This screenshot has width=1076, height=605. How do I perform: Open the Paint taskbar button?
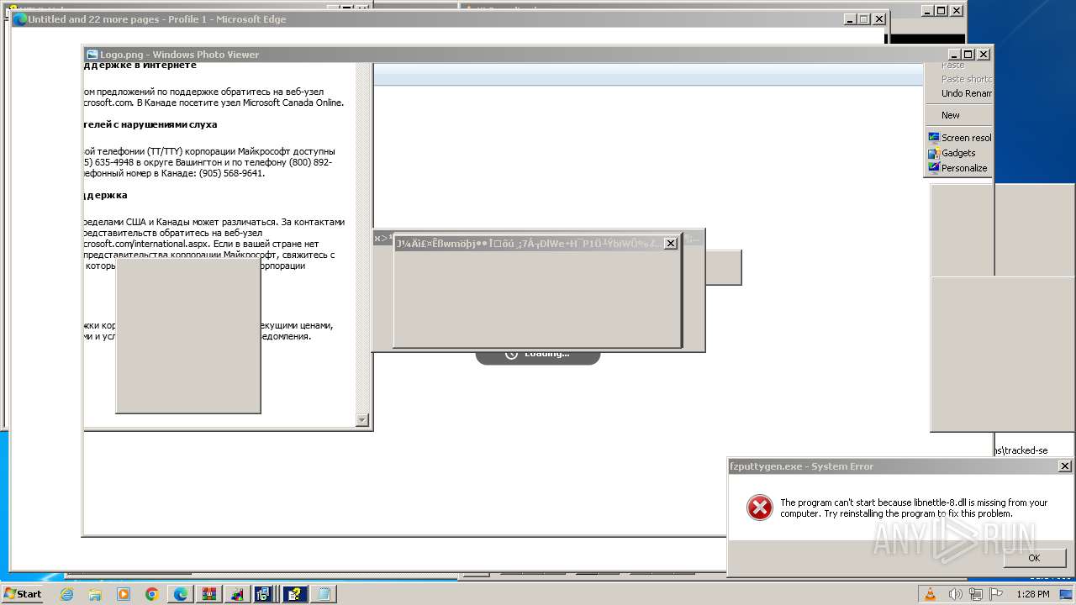238,594
